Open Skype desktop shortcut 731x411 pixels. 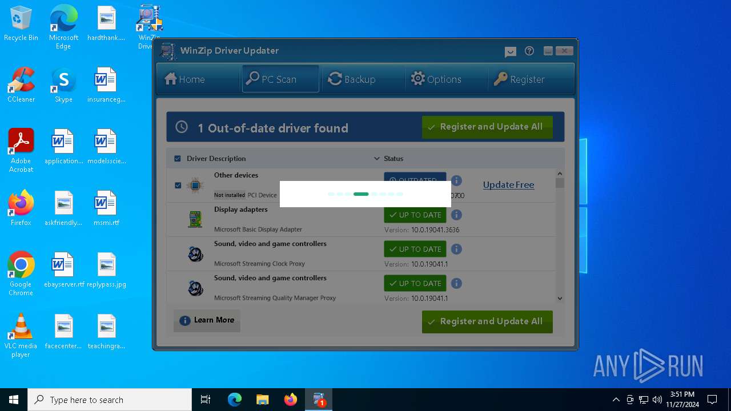pyautogui.click(x=63, y=86)
